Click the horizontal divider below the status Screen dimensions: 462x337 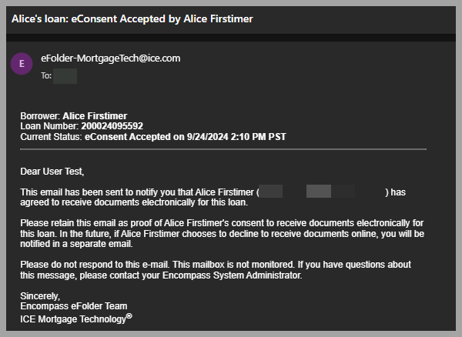(223, 148)
